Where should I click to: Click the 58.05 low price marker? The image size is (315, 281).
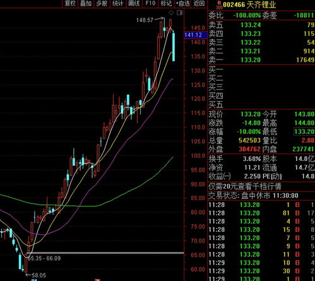coord(39,275)
